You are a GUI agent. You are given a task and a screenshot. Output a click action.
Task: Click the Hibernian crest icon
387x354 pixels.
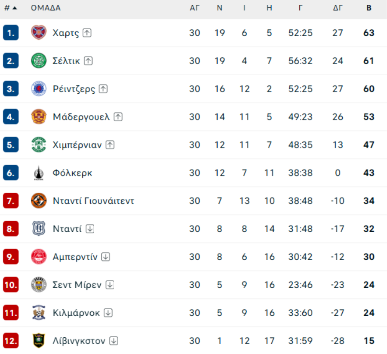coord(39,145)
